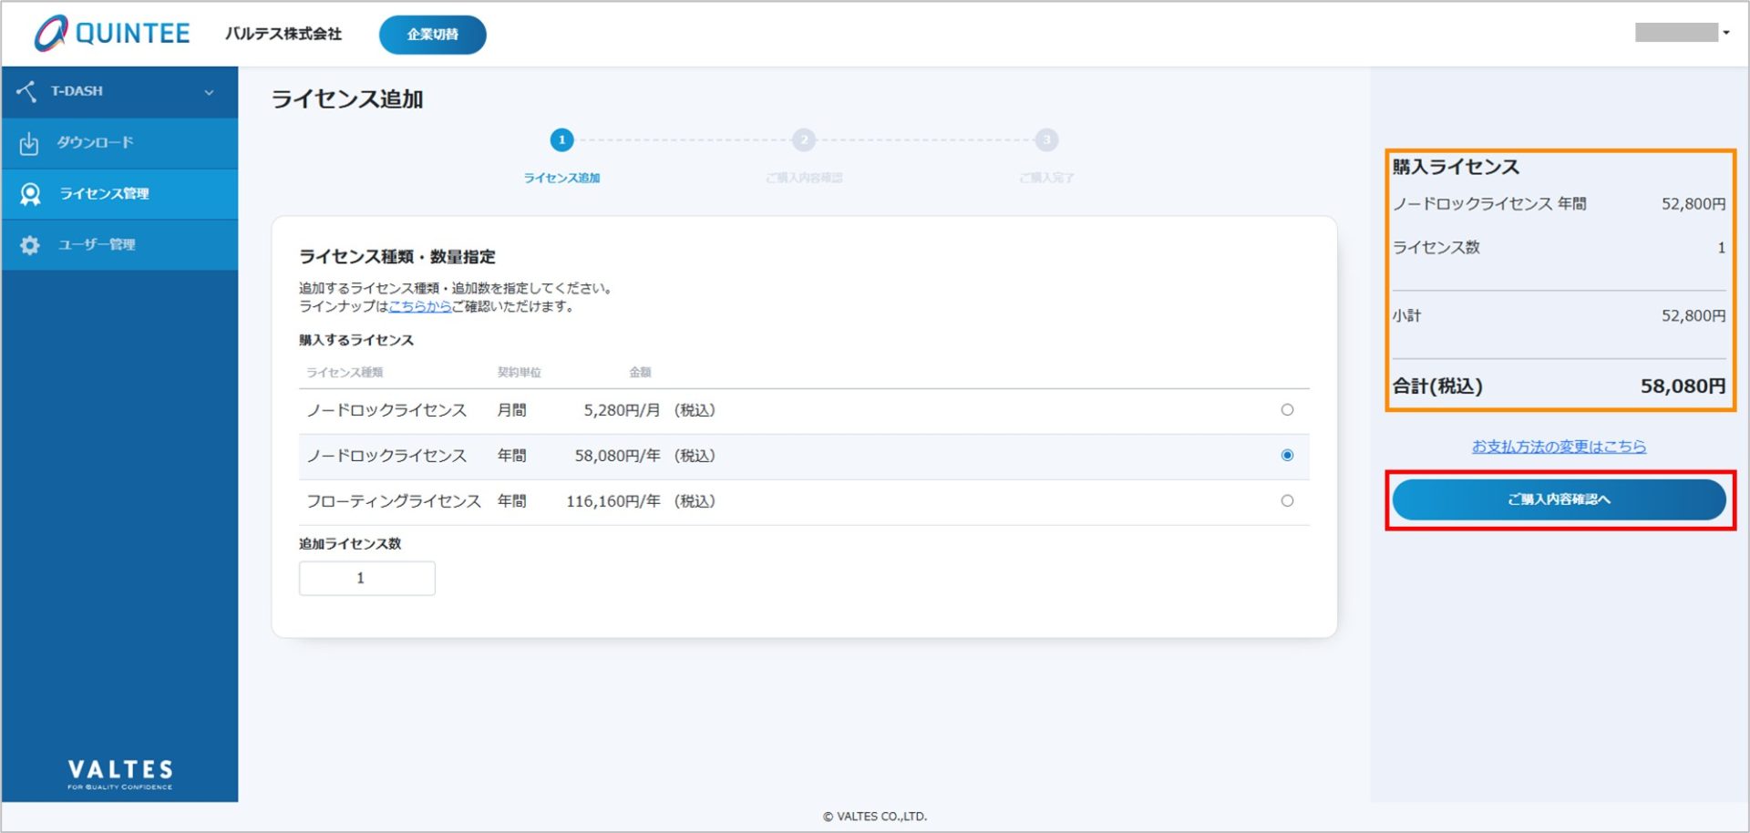Viewport: 1750px width, 833px height.
Task: Click the ご購入内容確認へ button
Action: coord(1558,499)
